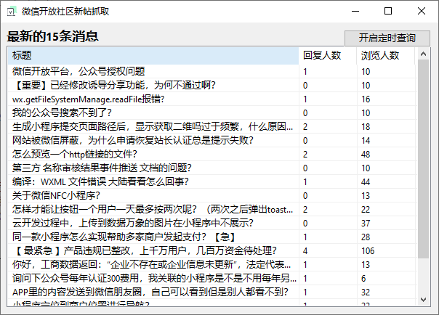
Task: Sort by the 标题 column header
Action: [x=153, y=56]
